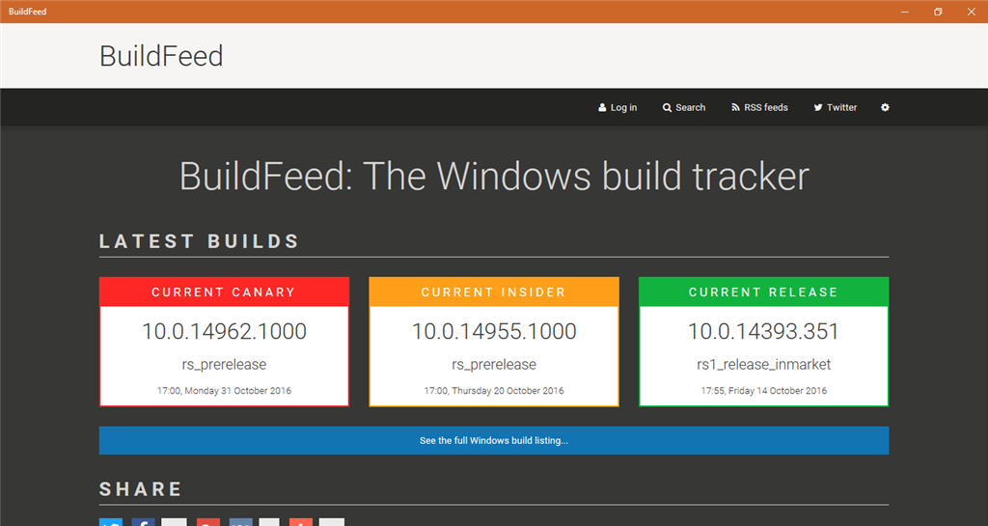Click rs_prerelease under the Canary build
The width and height of the screenshot is (988, 526).
click(224, 365)
